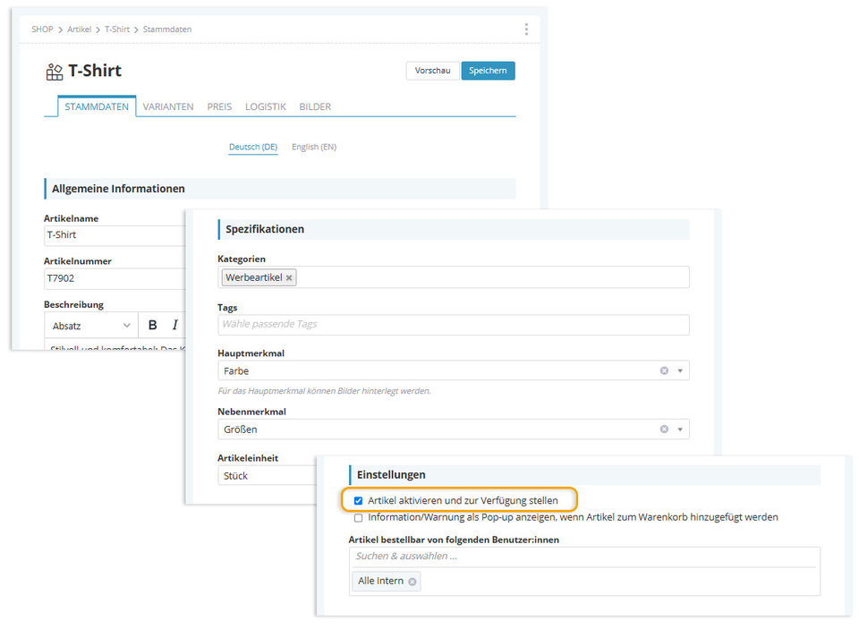This screenshot has height=629, width=859.
Task: Uncheck Artikel aktivieren und zur Verfügung stellen
Action: [x=358, y=501]
